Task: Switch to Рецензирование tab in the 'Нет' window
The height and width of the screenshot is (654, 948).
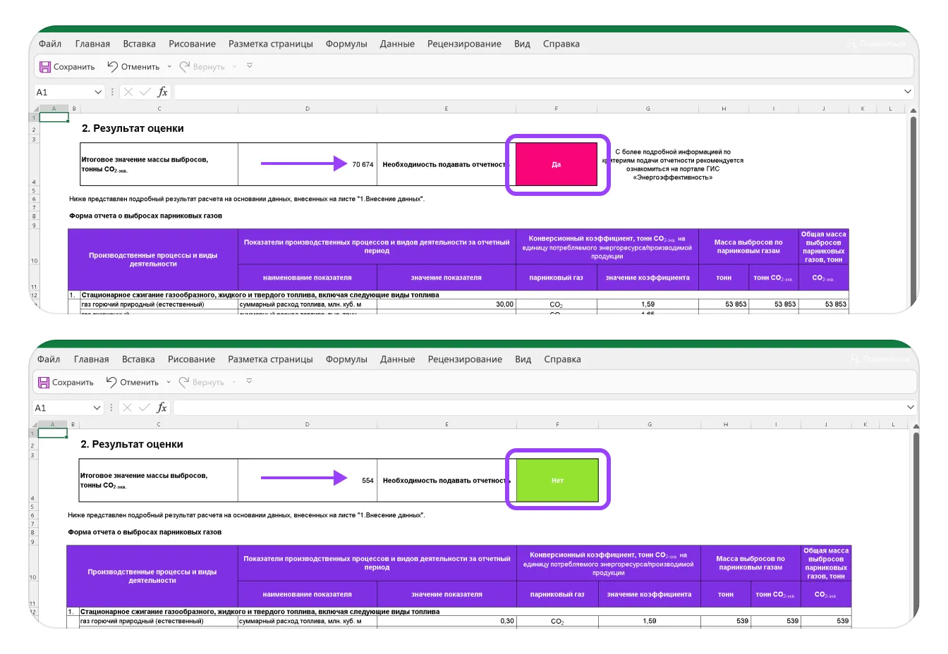Action: pos(465,359)
